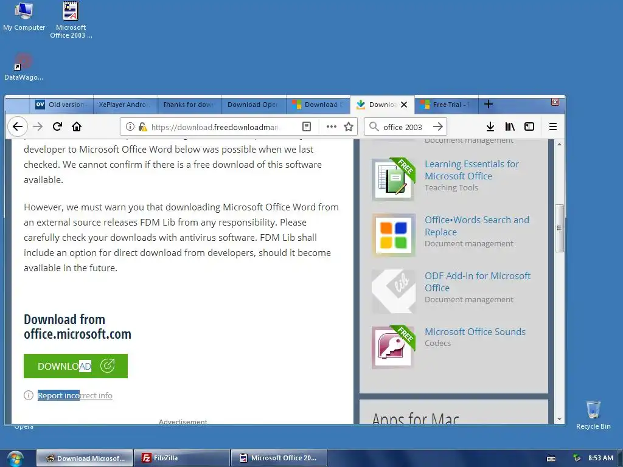Open Learning Essentials for Microsoft Office link
The width and height of the screenshot is (623, 467).
472,170
